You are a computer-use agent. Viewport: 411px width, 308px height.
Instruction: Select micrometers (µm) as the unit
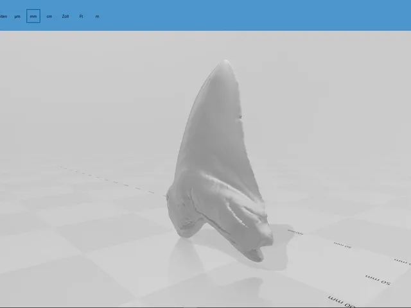click(17, 16)
